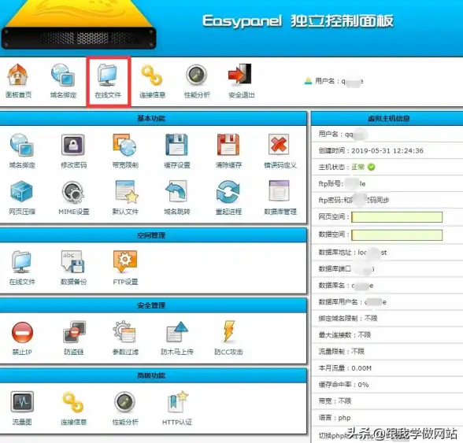463x443 pixels.
Task: Open 带宽限制 bandwidth limit icon
Action: coord(125,145)
